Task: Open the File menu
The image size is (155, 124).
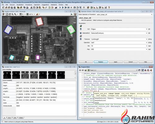Action: tap(3, 5)
